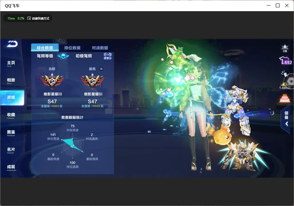The height and width of the screenshot is (206, 294).
Task: Click the driver license helmet badge icon
Action: (63, 56)
